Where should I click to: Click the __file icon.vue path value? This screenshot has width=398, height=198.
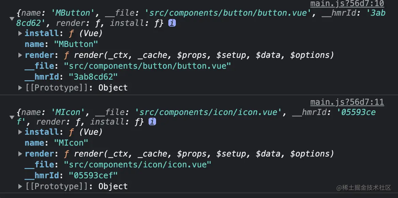click(x=138, y=165)
